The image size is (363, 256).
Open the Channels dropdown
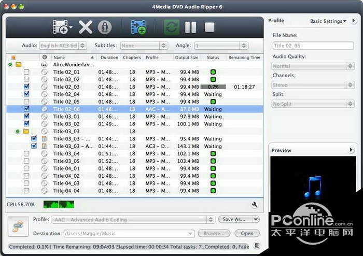click(x=313, y=85)
